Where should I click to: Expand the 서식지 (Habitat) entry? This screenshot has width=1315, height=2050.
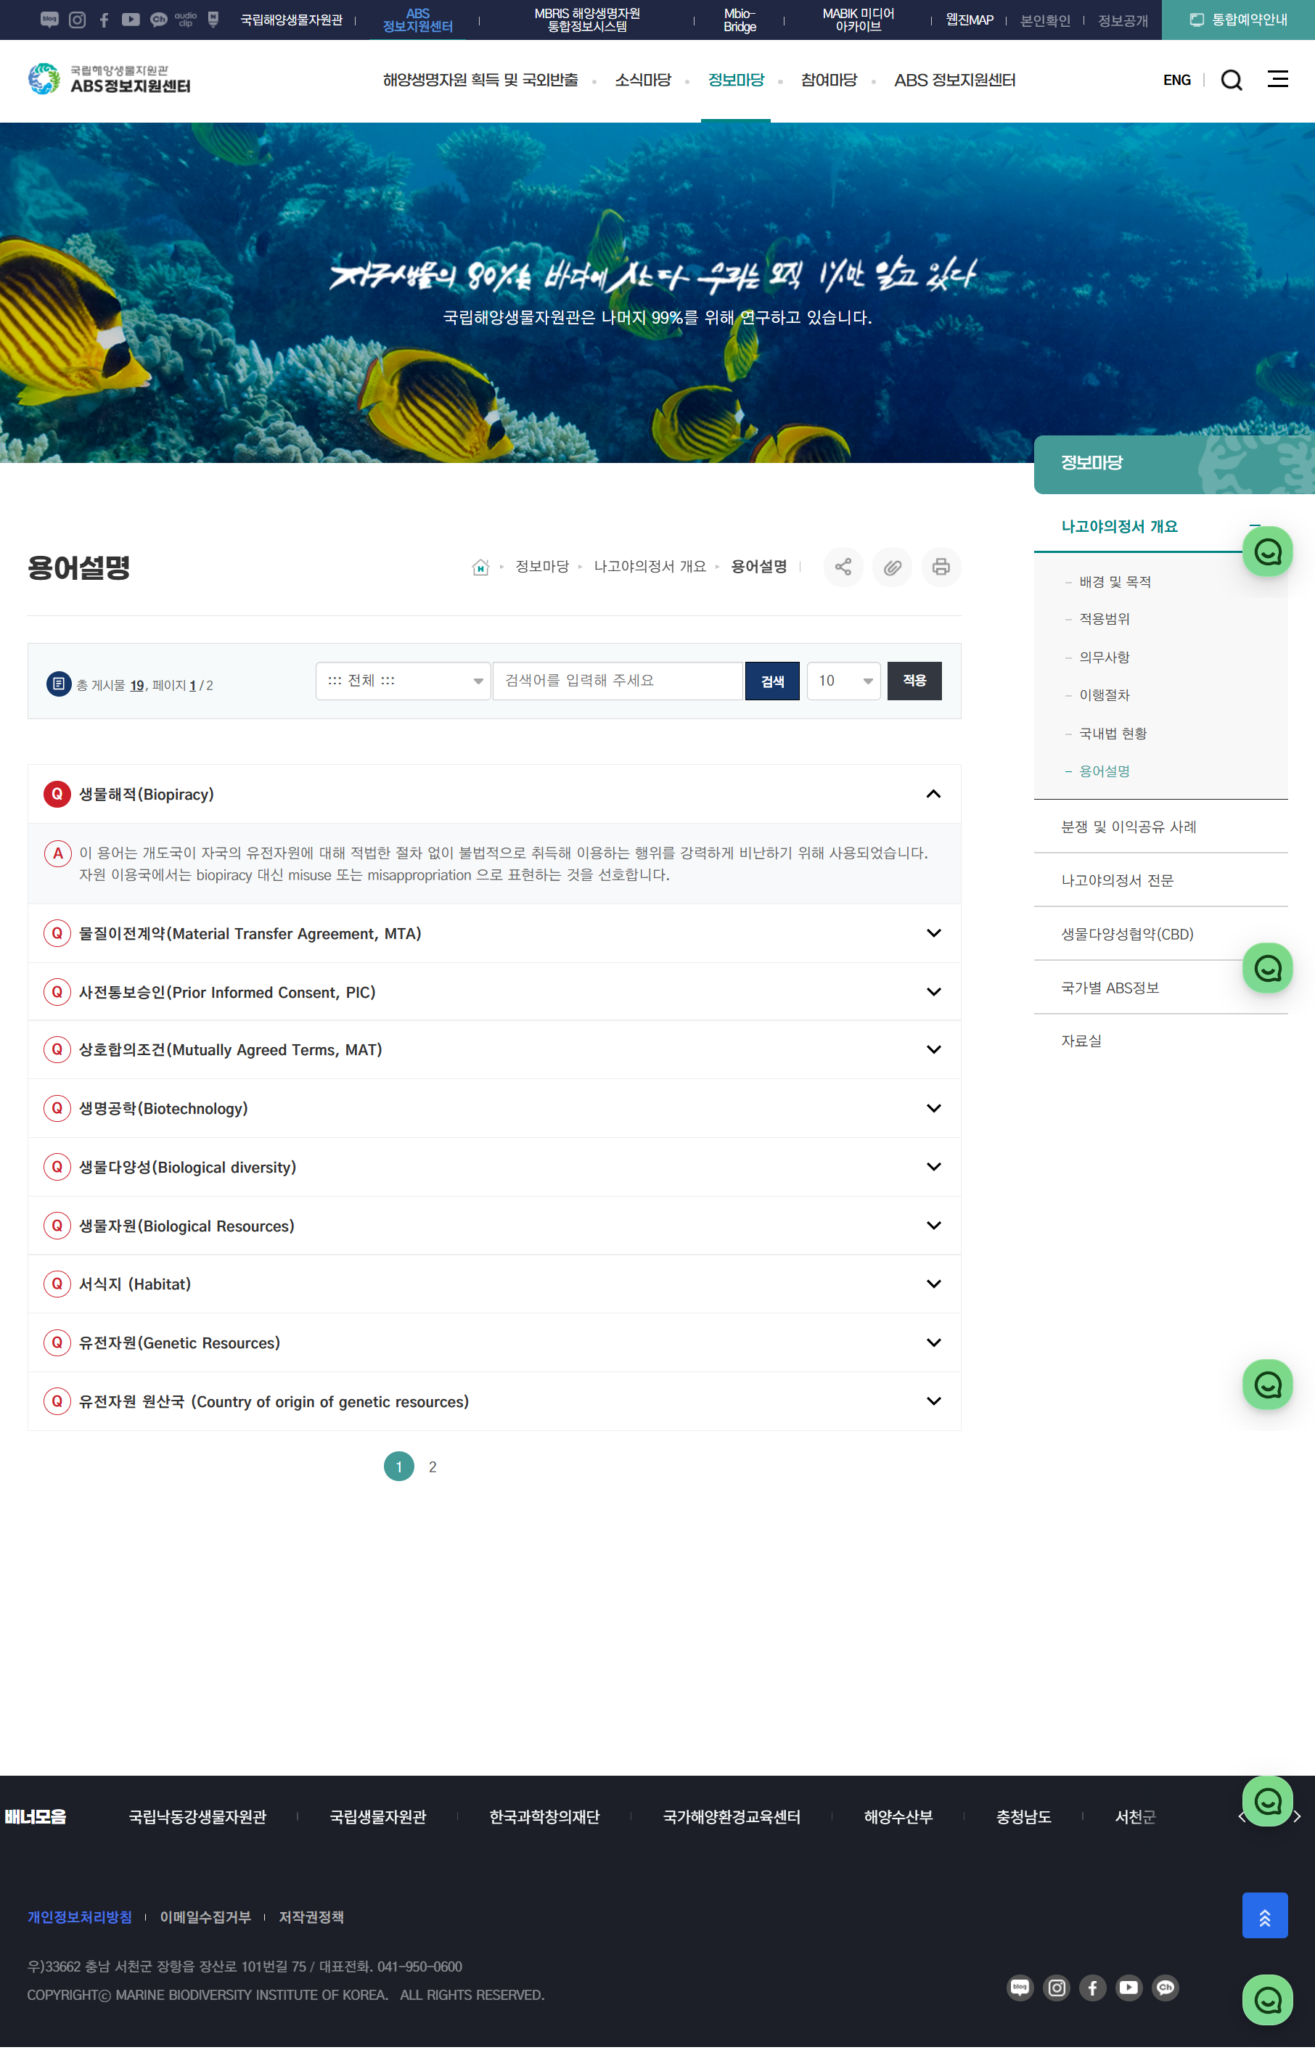point(933,1284)
